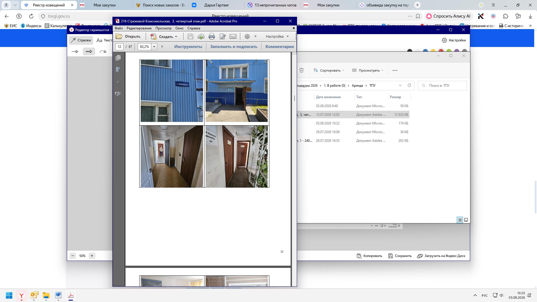The image size is (537, 302).
Task: Click the gear icon in Acrobat toolbar
Action: tap(247, 36)
